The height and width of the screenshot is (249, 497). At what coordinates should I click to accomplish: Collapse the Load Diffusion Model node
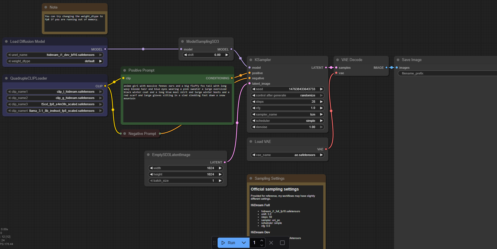(x=6, y=42)
